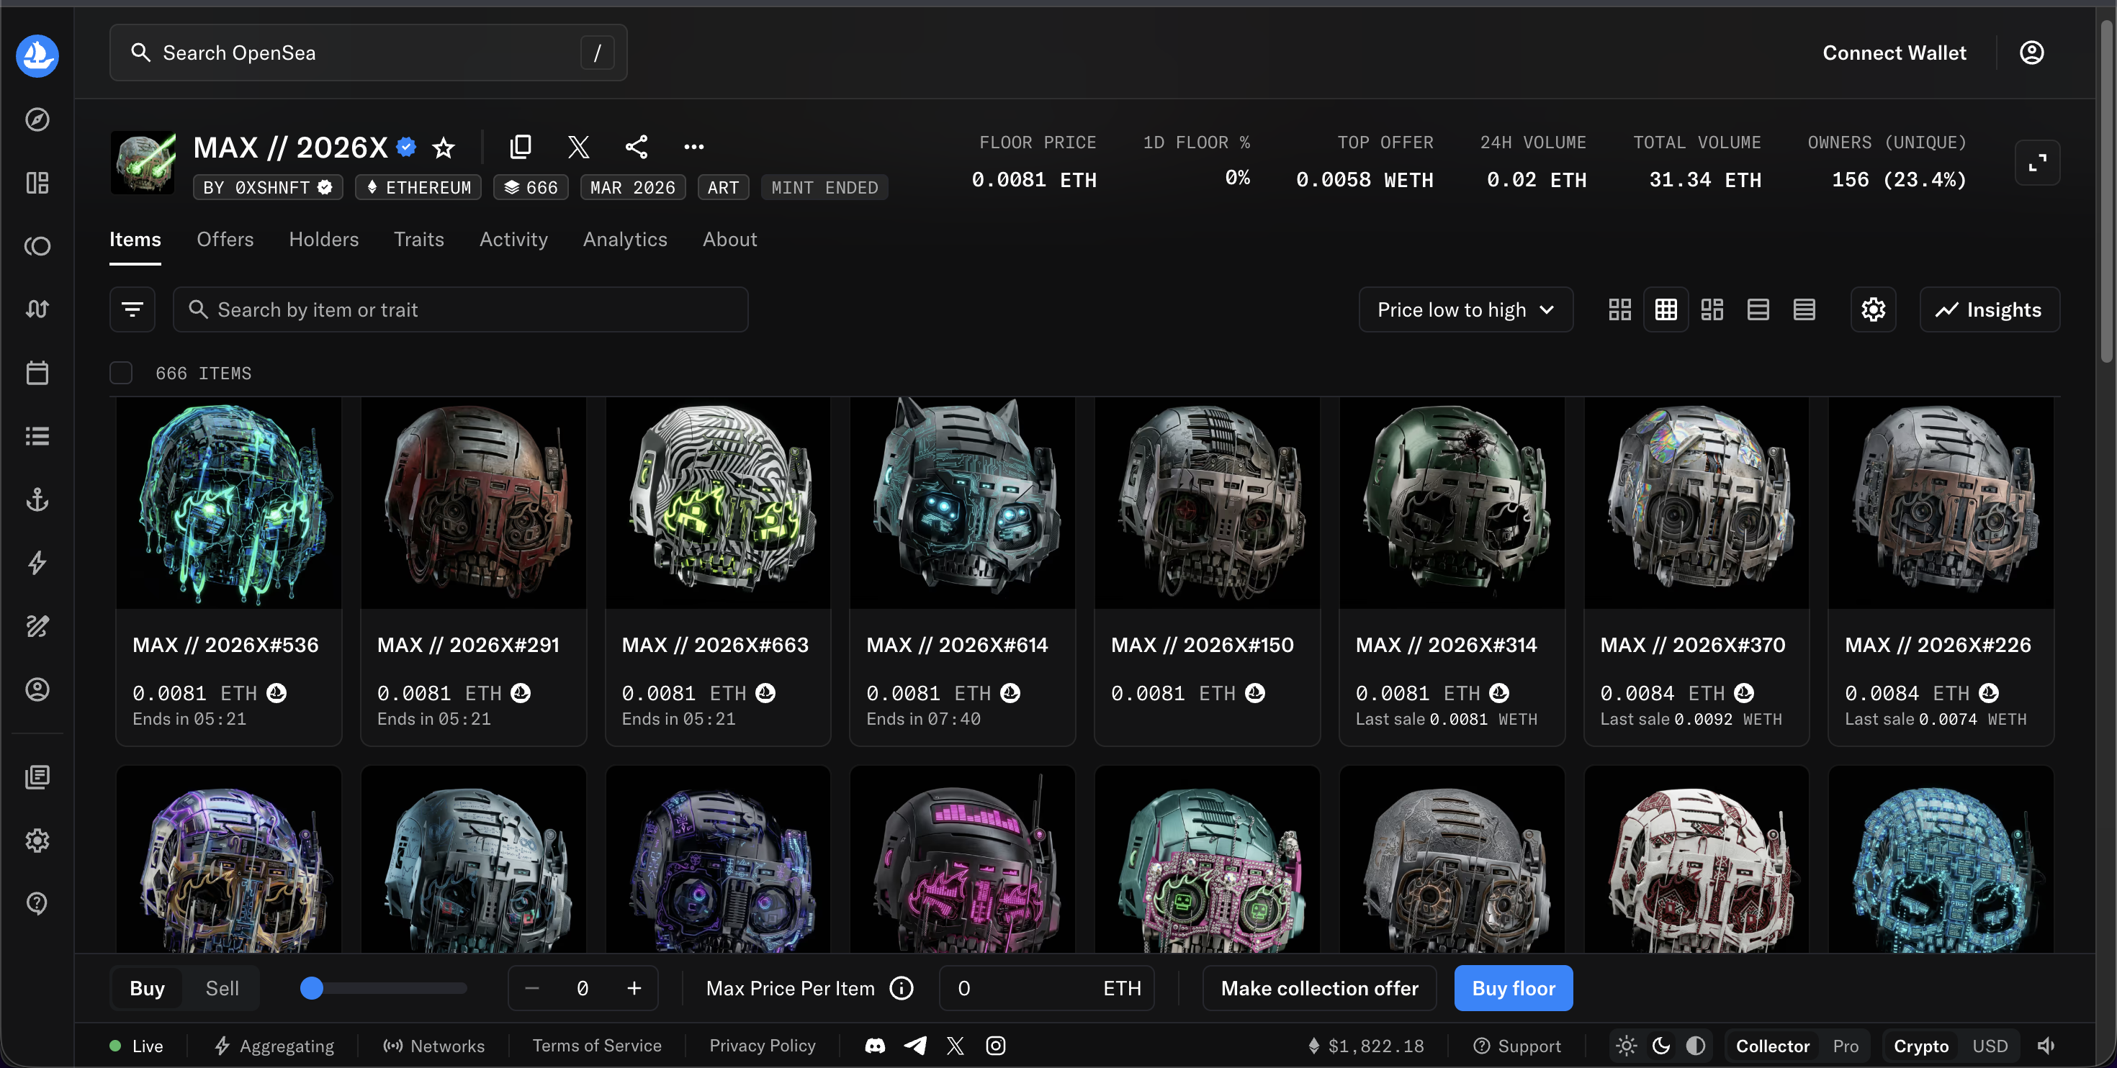Open the Activity list icon in sidebar
The height and width of the screenshot is (1068, 2117).
coord(37,436)
